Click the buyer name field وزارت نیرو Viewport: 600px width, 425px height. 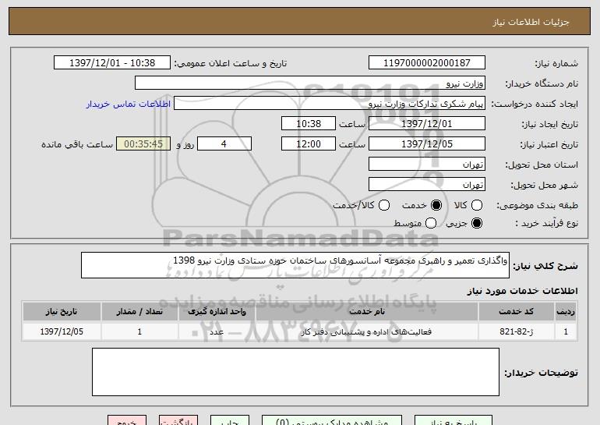click(x=310, y=83)
